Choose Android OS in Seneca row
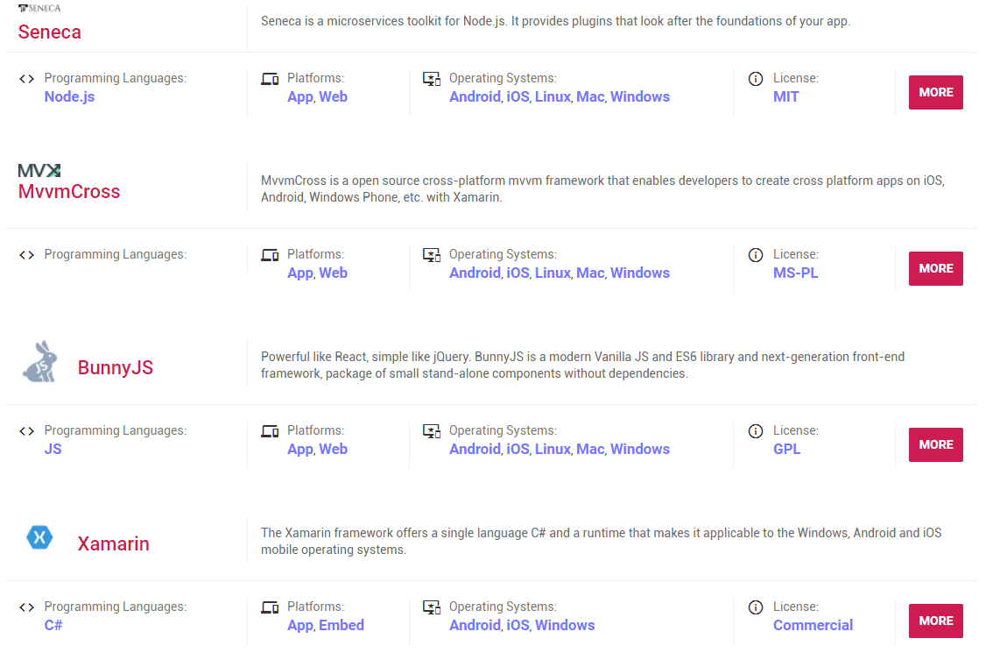Screen dimensions: 993x660 tap(475, 97)
